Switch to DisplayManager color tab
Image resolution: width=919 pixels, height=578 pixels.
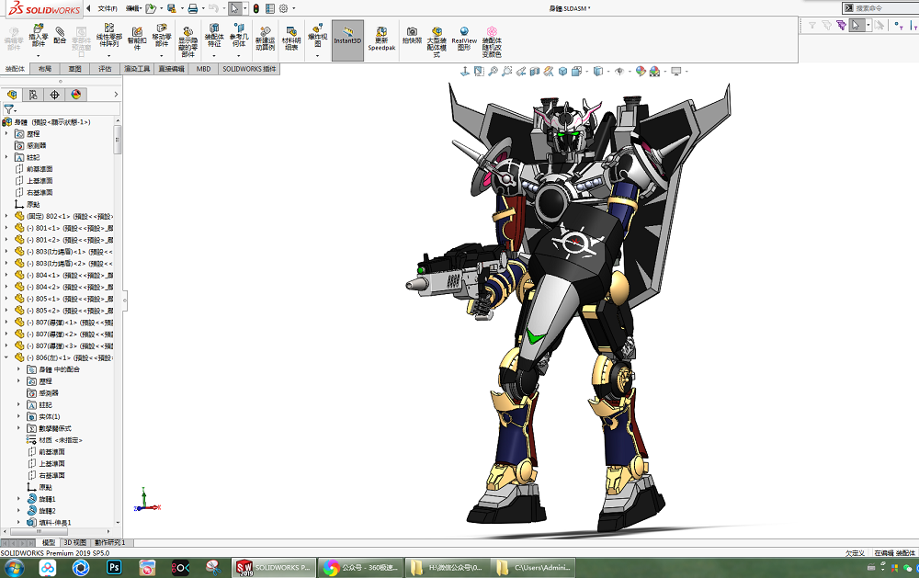(75, 95)
